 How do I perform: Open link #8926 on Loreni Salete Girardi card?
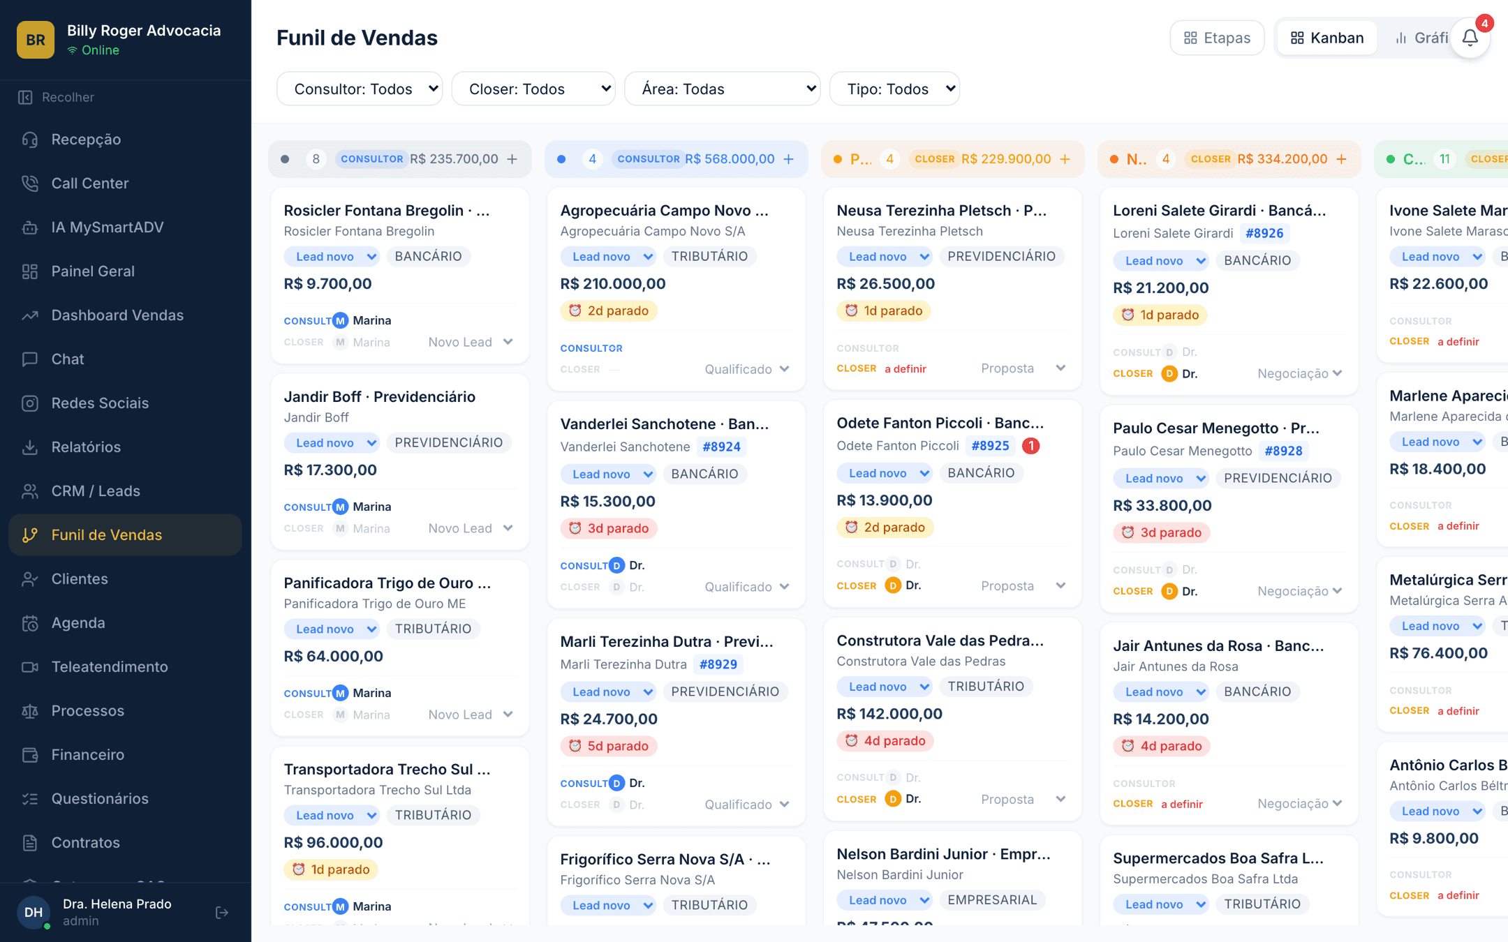[1264, 233]
